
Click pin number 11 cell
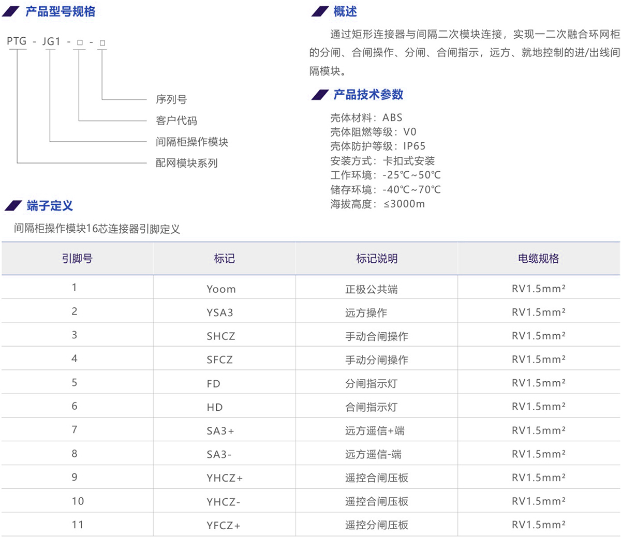78,525
